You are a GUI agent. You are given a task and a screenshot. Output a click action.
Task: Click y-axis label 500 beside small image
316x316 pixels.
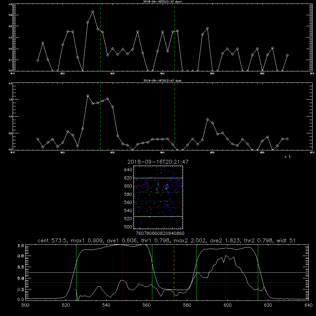click(x=128, y=227)
